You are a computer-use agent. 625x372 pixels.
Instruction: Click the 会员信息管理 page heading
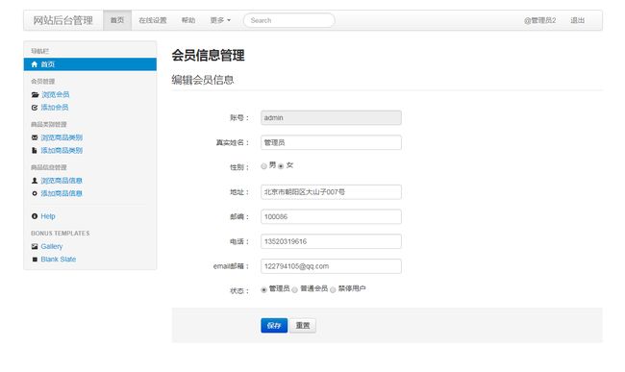208,55
